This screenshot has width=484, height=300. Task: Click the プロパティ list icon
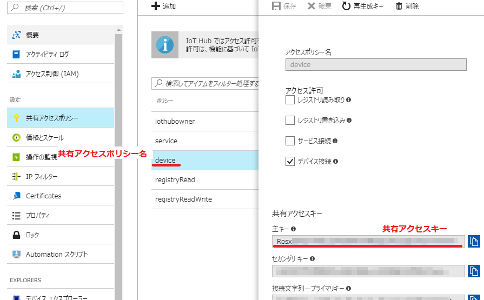point(16,216)
